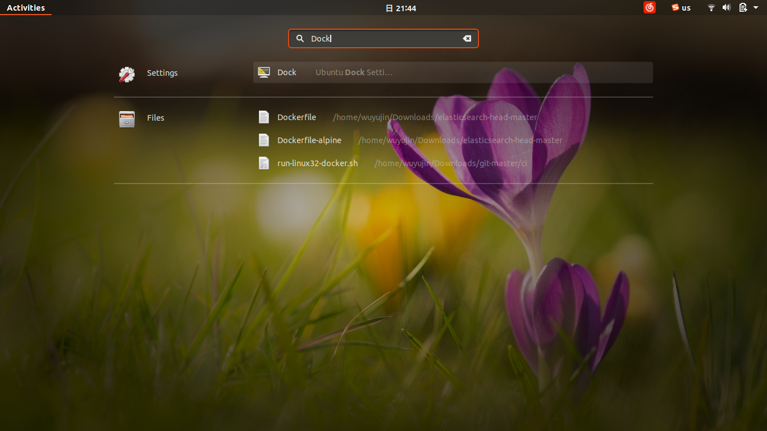Viewport: 767px width, 431px height.
Task: Open the clock and calendar dropdown
Action: tap(401, 7)
